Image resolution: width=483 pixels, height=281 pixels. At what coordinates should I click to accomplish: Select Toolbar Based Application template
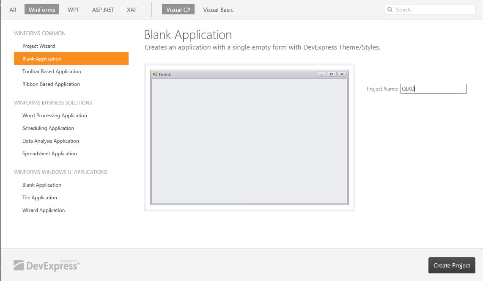coord(52,72)
